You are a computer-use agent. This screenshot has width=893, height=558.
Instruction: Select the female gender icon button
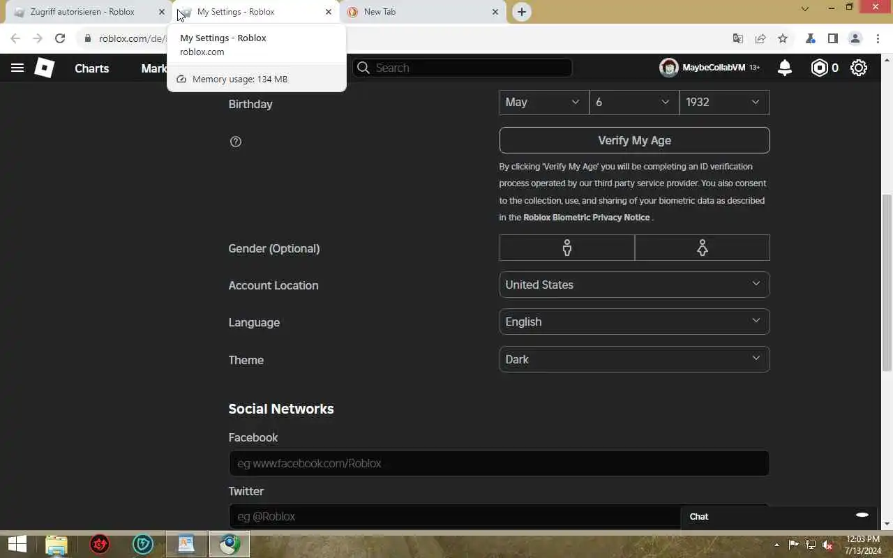[x=703, y=248]
